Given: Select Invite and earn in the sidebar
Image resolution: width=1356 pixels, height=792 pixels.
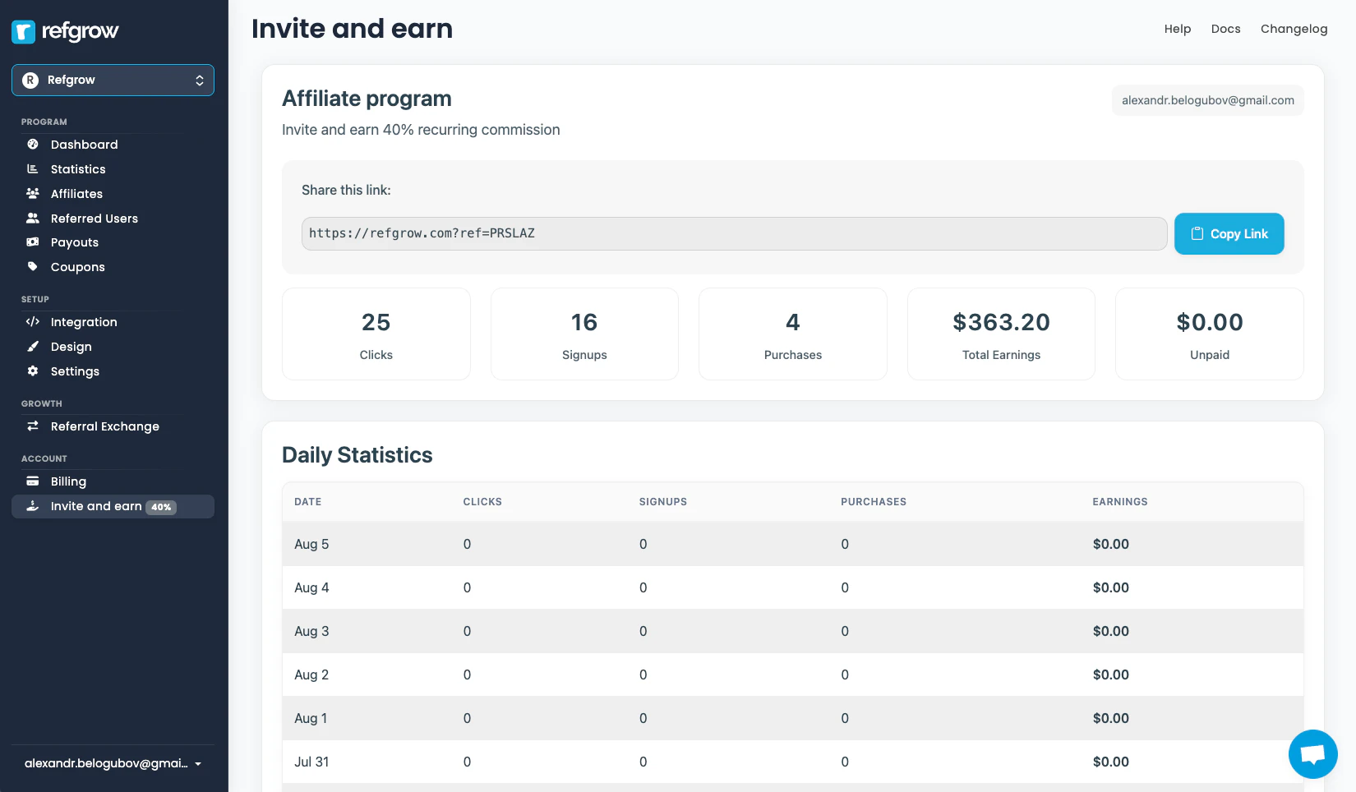Looking at the screenshot, I should pyautogui.click(x=99, y=506).
